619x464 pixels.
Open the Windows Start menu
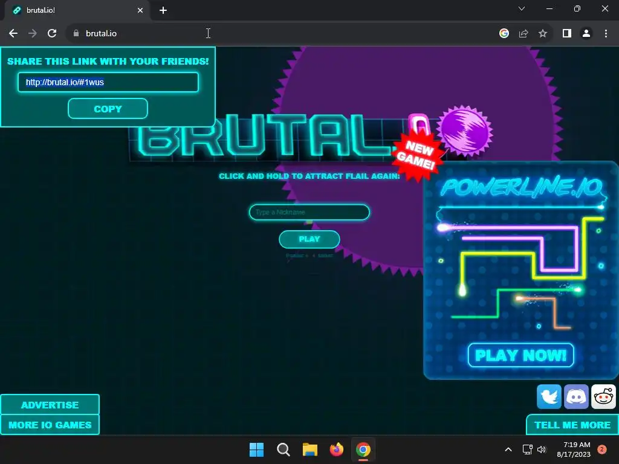[256, 449]
